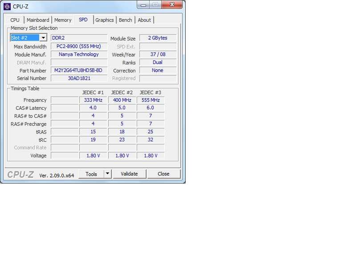Click the None correction value
This screenshot has width=342, height=256.
click(158, 70)
